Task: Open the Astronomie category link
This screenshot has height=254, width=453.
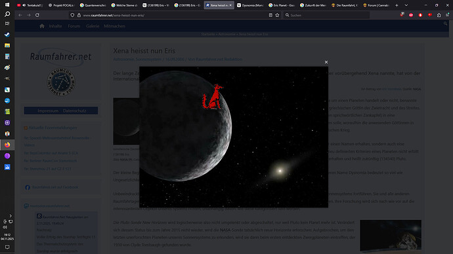Action: coord(123,60)
